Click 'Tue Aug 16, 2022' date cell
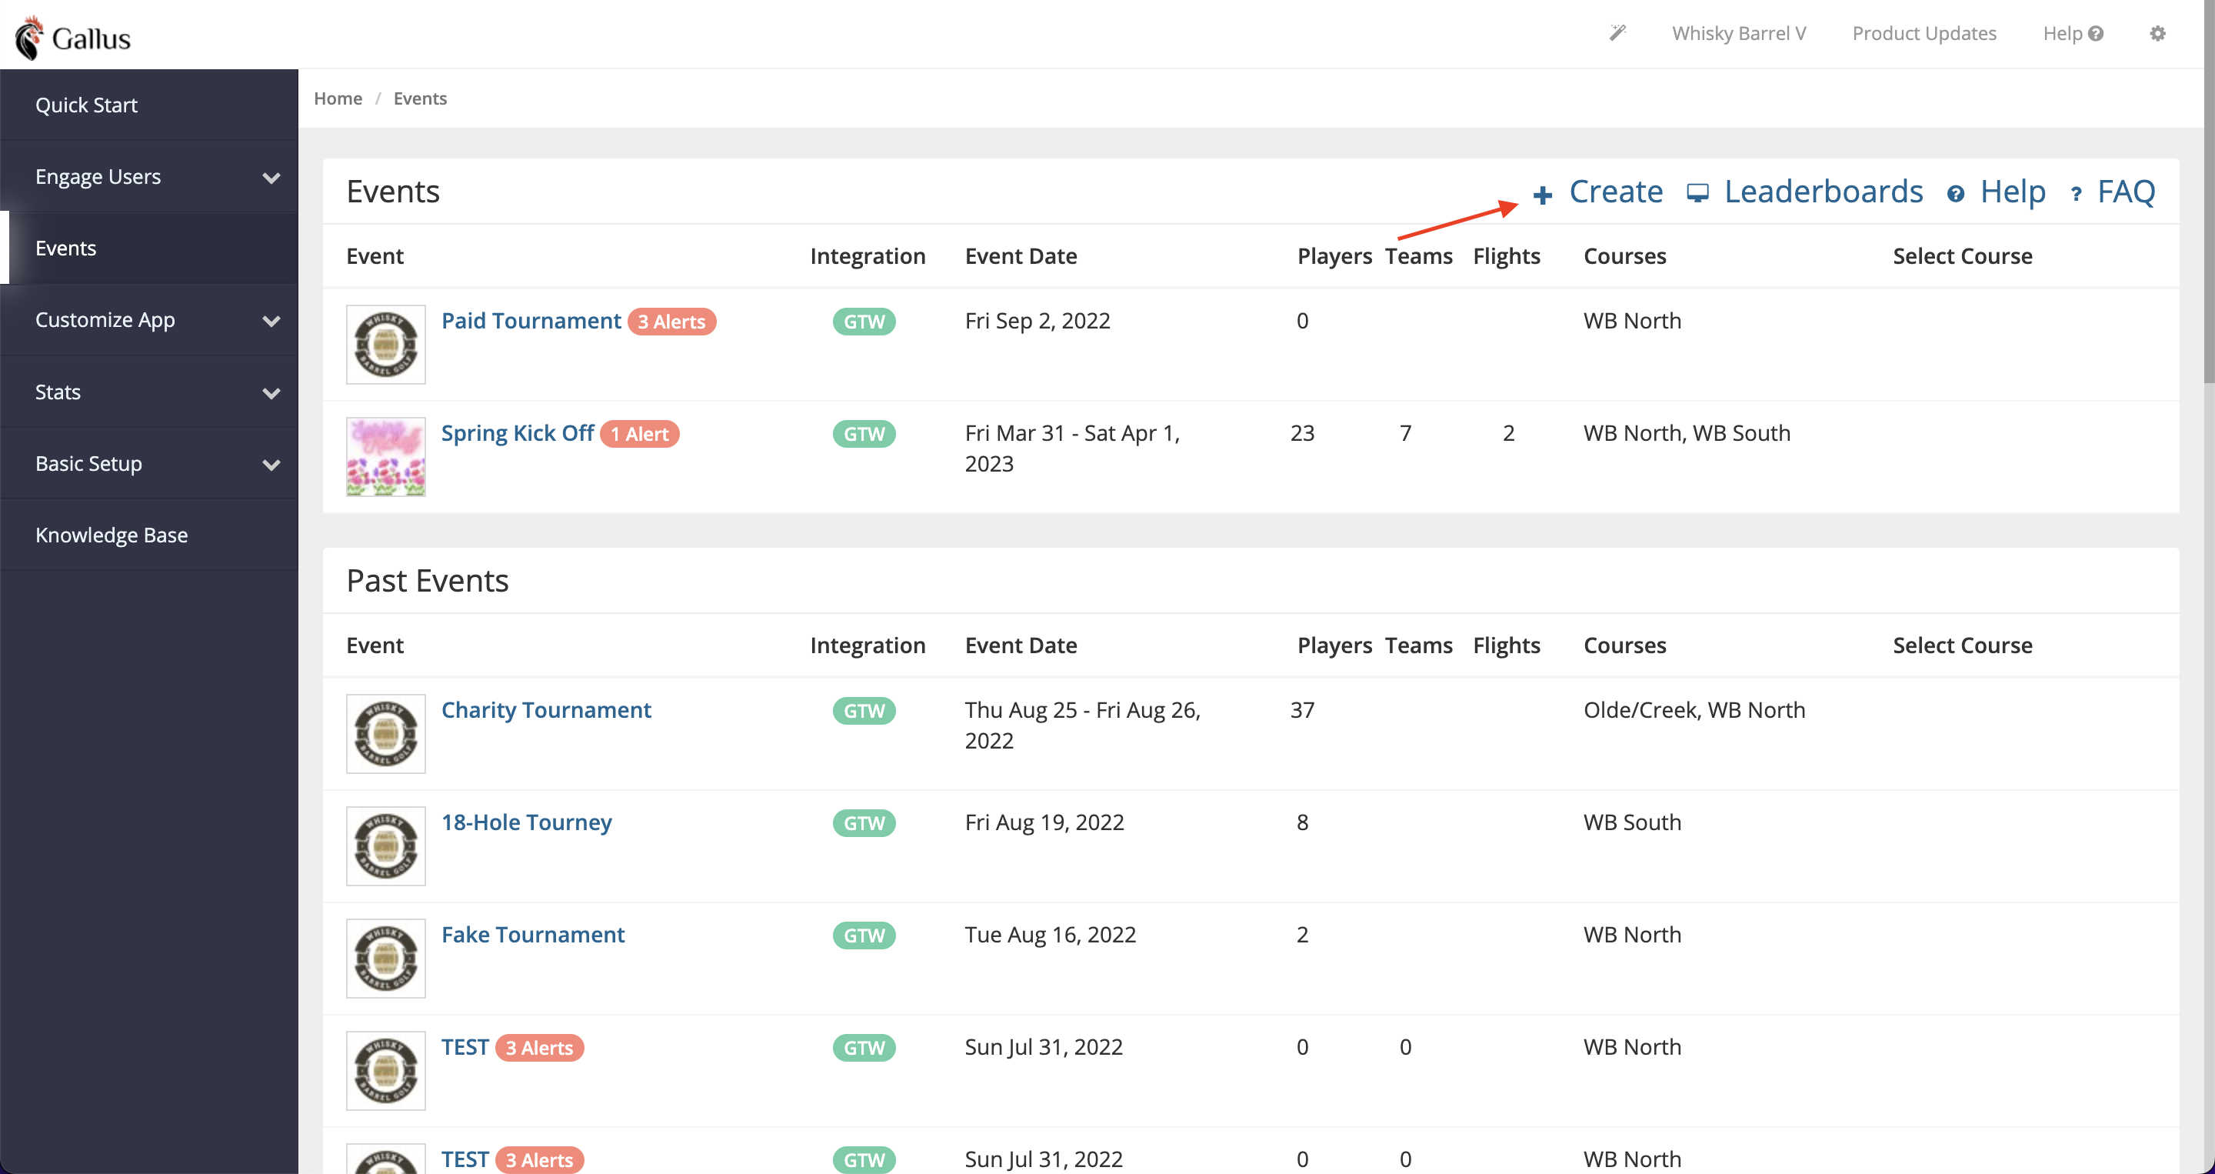The width and height of the screenshot is (2215, 1174). click(x=1050, y=934)
